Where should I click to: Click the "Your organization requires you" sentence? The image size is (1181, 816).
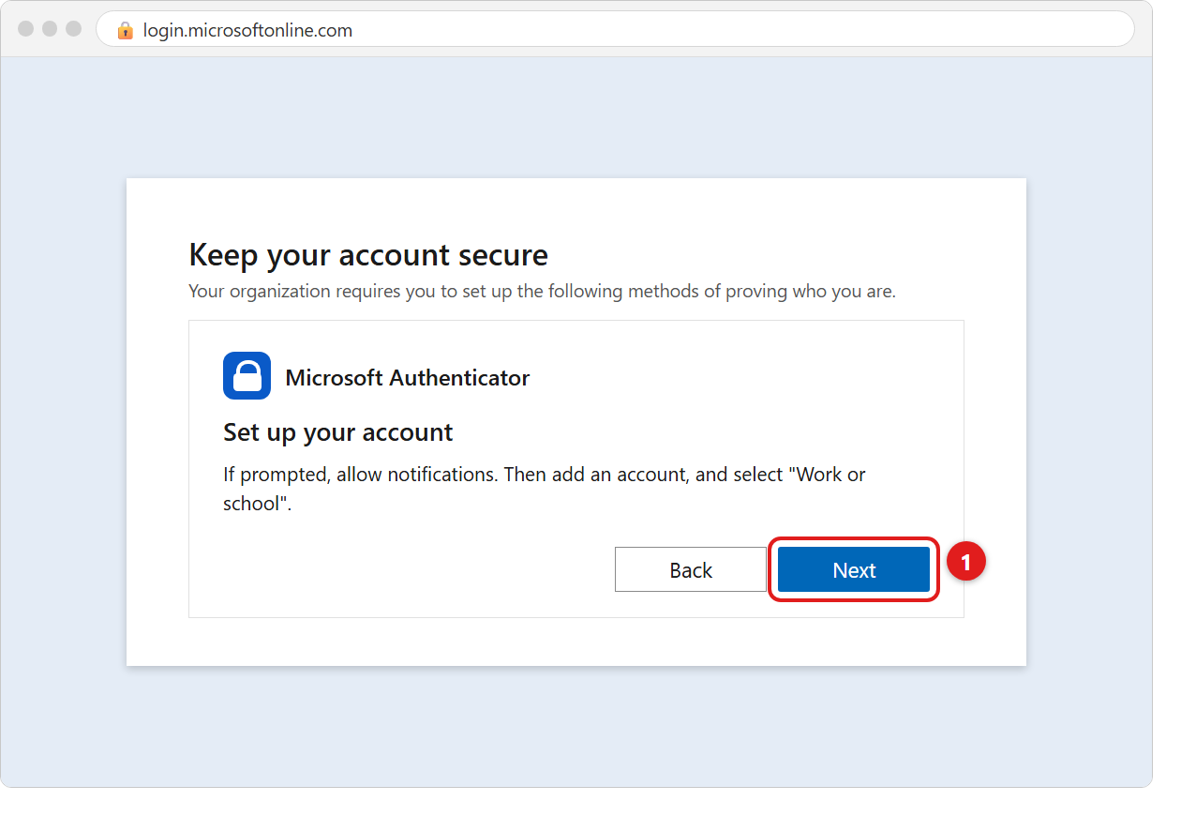coord(542,292)
